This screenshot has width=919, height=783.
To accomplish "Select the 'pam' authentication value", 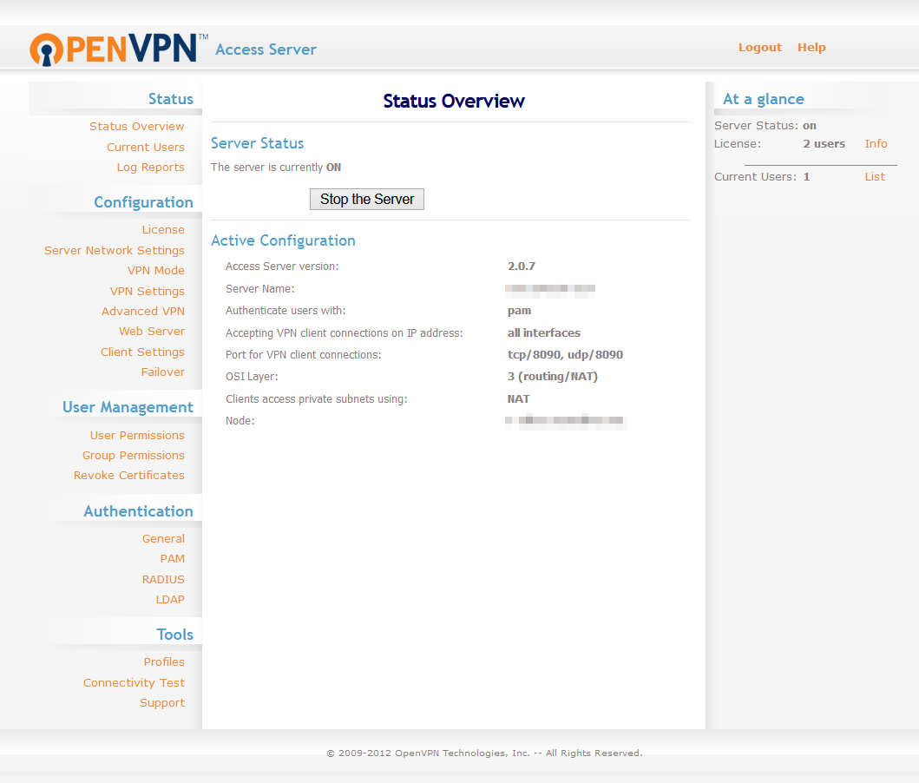I will click(x=519, y=311).
